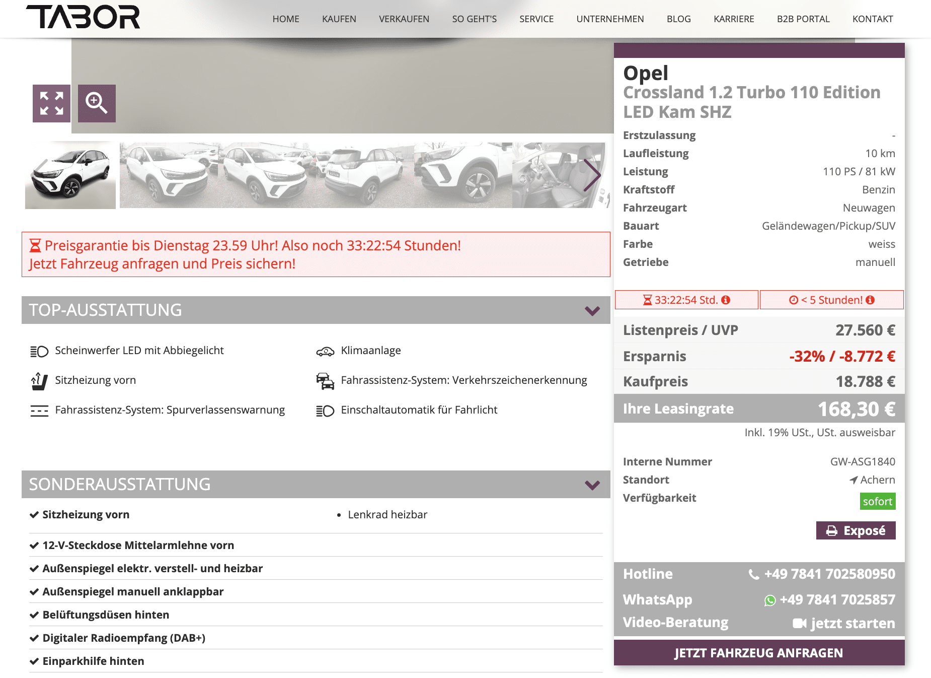Click Außenspiegel elektr. verstell- und heizbar

(152, 569)
